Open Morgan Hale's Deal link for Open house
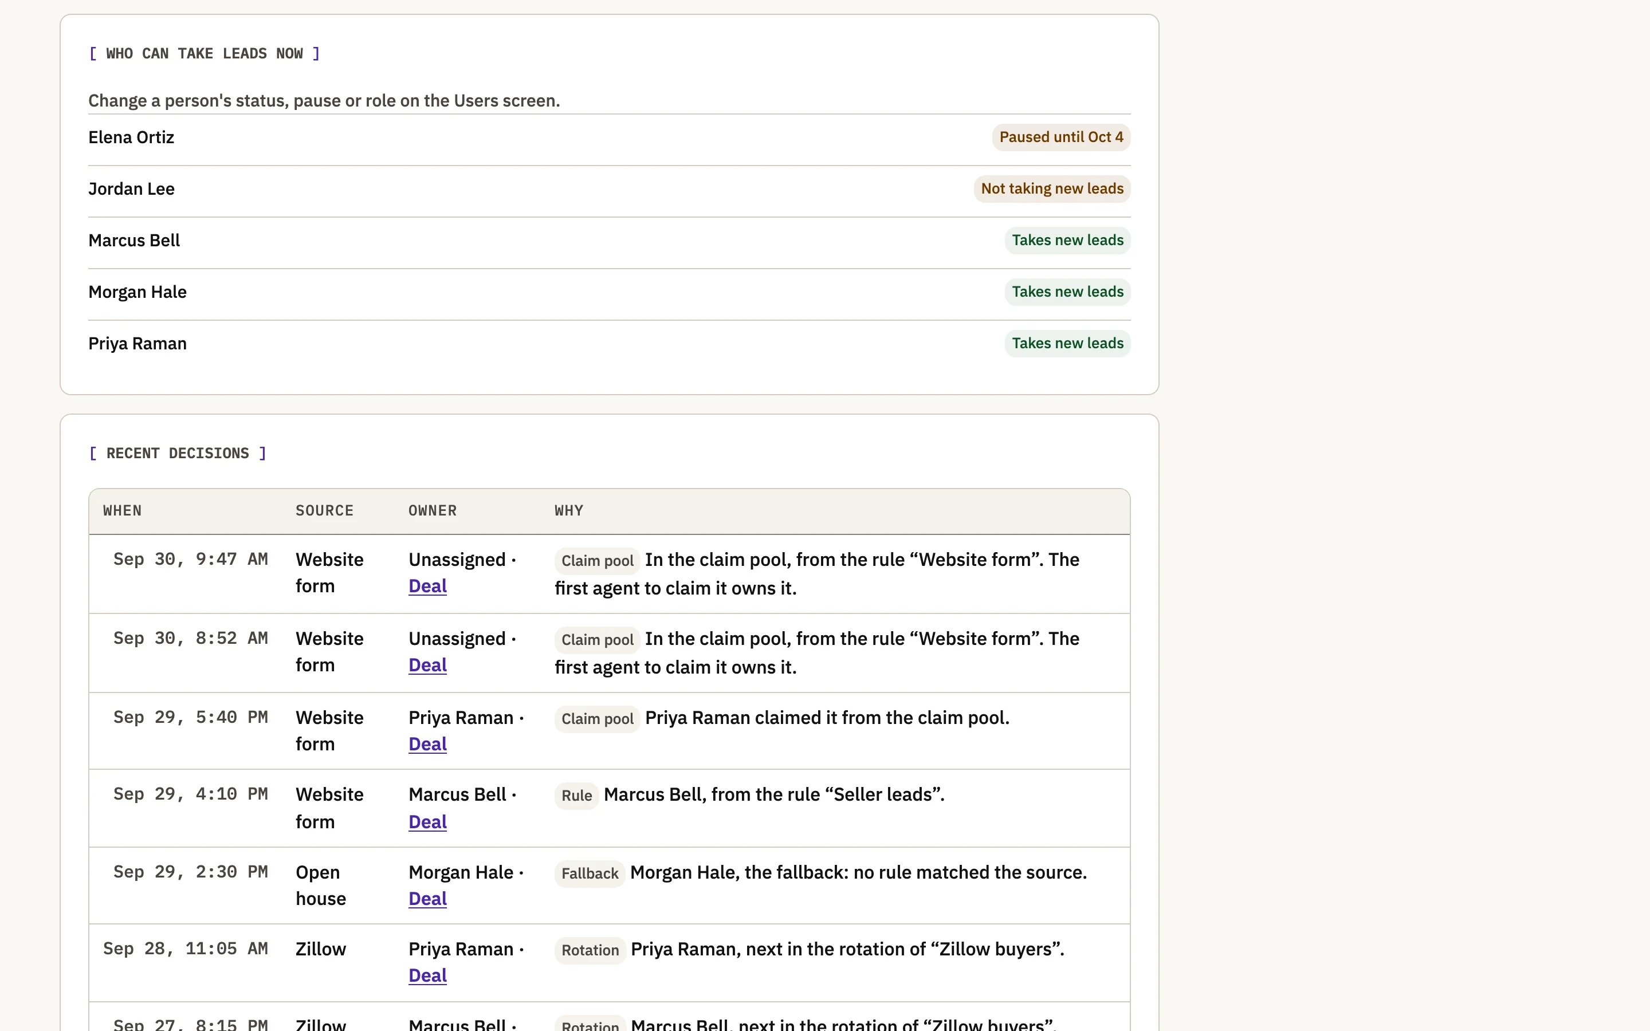The width and height of the screenshot is (1650, 1031). pos(427,899)
